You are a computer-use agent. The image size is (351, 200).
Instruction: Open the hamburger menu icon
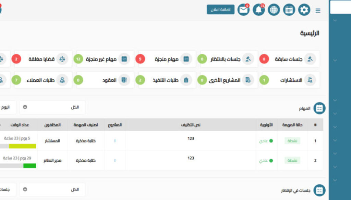coord(318,10)
